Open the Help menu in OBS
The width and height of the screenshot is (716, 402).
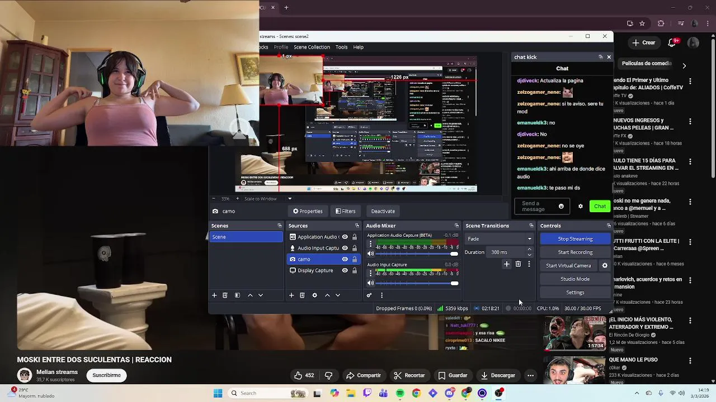pos(358,47)
